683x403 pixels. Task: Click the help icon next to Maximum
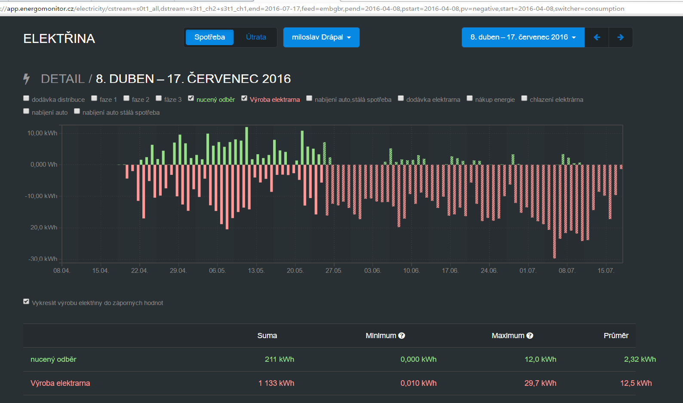pos(530,336)
